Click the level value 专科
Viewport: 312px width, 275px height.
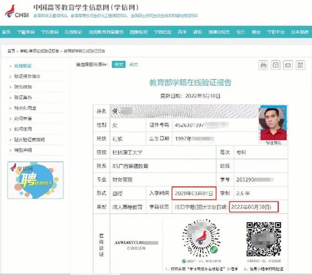241,152
